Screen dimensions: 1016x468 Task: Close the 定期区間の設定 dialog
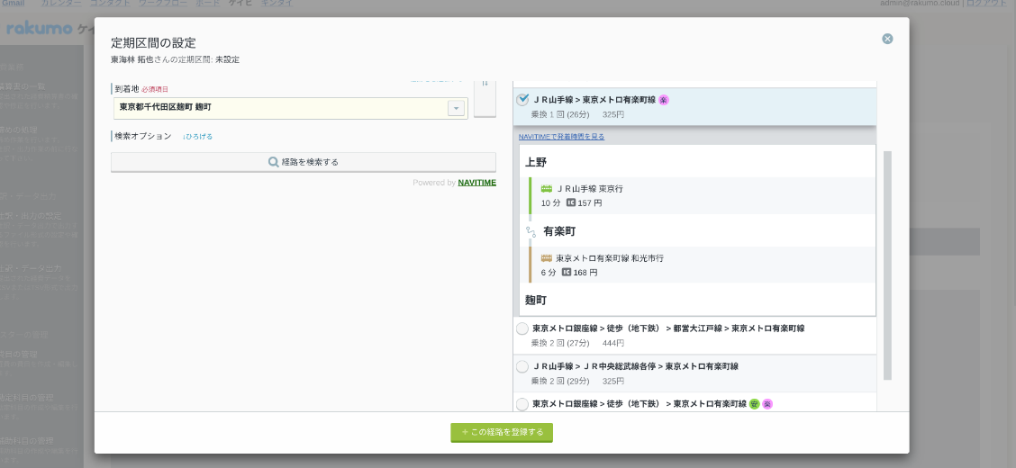(887, 39)
